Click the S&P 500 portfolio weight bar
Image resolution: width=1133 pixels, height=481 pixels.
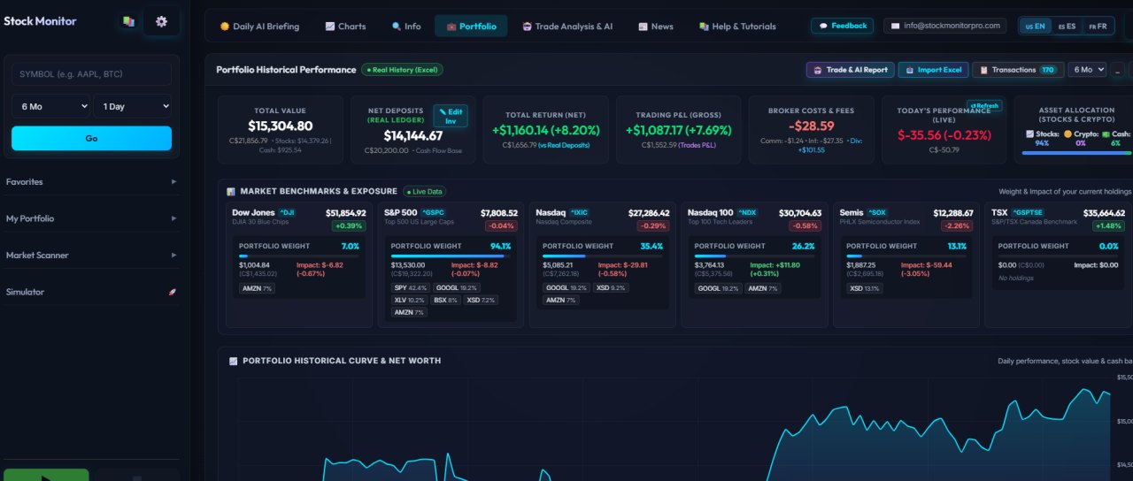coord(451,256)
